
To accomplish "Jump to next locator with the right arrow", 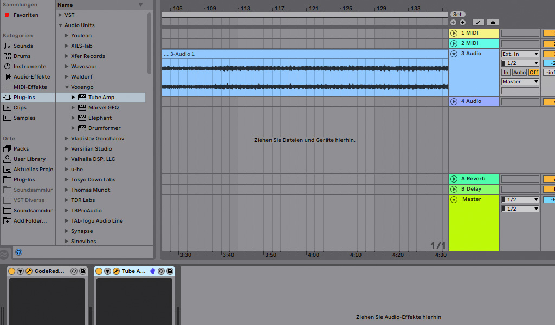I will point(463,23).
